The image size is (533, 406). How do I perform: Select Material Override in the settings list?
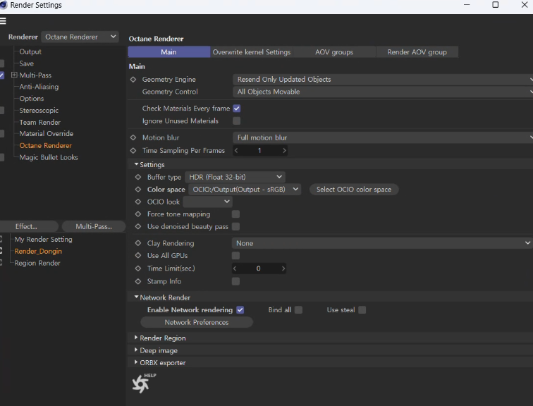47,133
